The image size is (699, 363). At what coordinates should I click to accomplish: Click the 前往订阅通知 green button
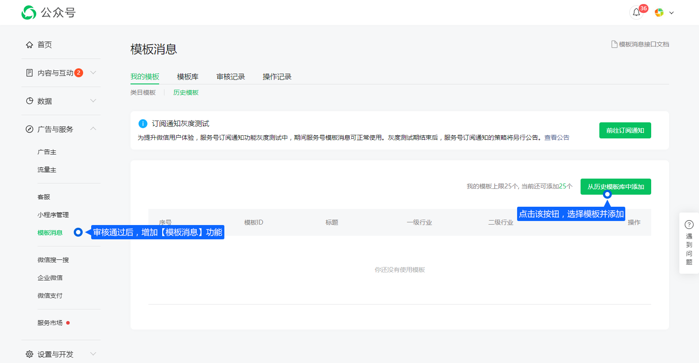pyautogui.click(x=625, y=130)
